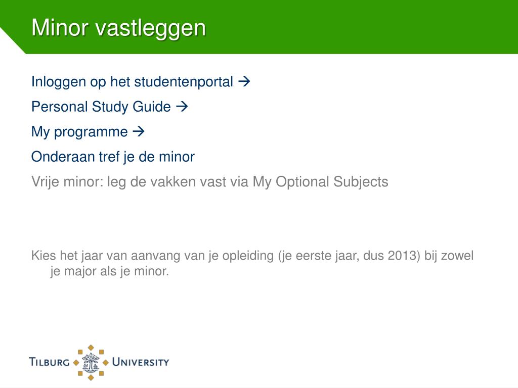Click the Tilburg University tree emblem
The image size is (518, 388).
coord(91,362)
